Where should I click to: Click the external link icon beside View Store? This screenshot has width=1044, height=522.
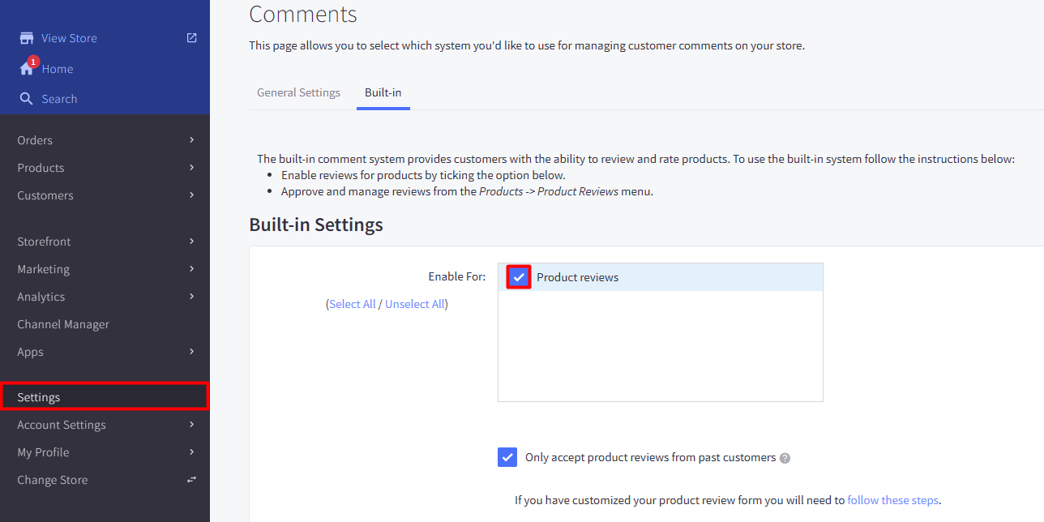tap(191, 37)
